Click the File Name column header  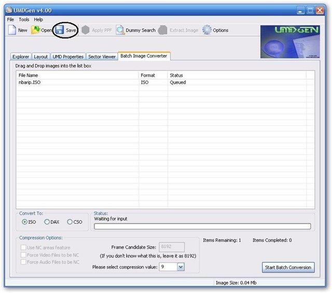(x=78, y=75)
